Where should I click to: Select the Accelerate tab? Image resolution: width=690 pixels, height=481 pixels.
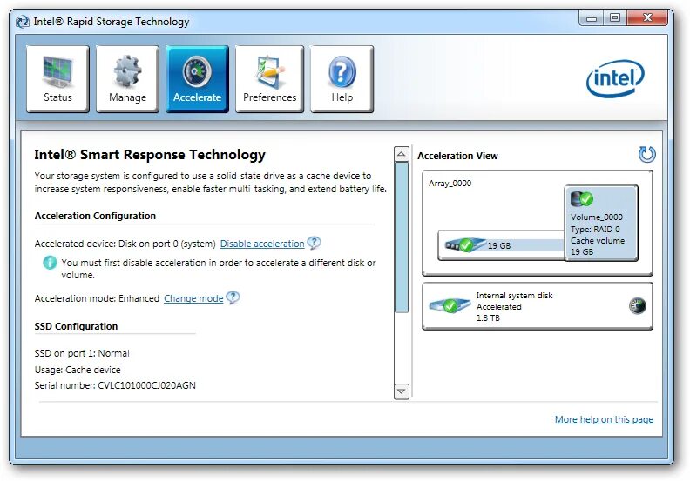pos(197,79)
